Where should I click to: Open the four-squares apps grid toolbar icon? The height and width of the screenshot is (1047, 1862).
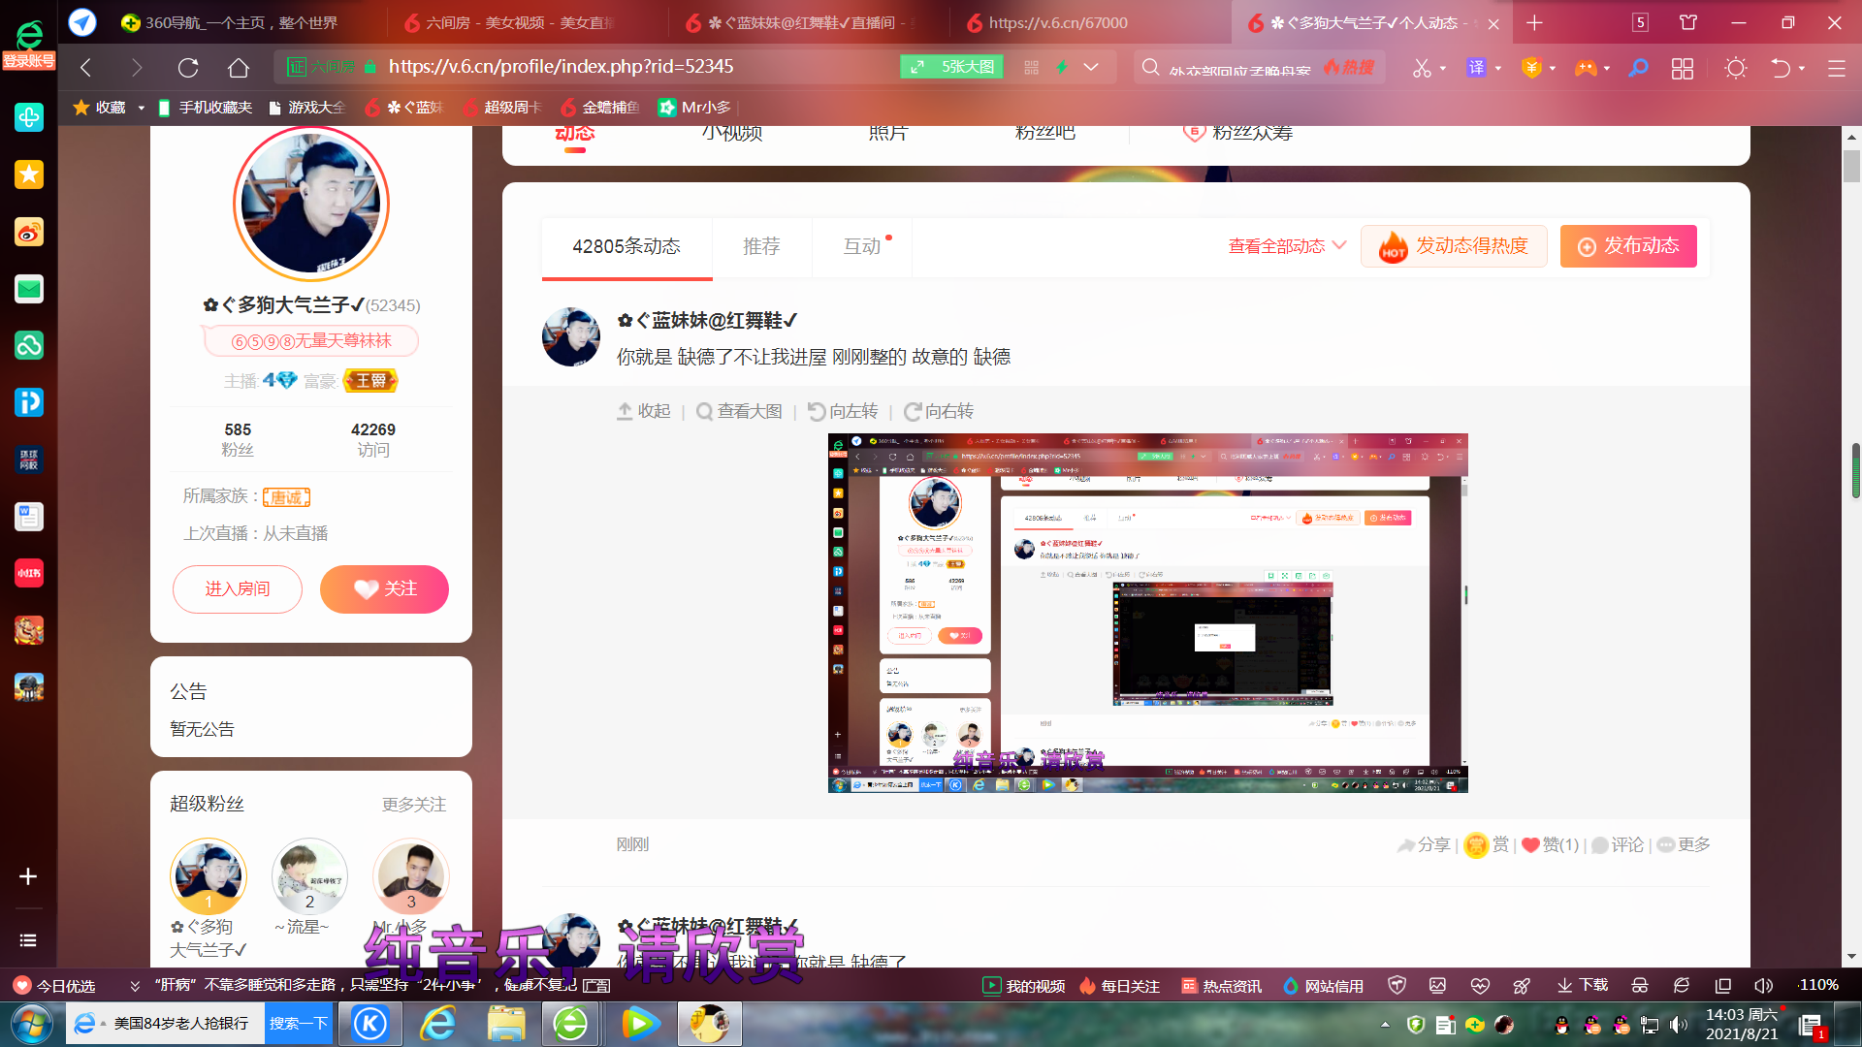click(x=1683, y=68)
